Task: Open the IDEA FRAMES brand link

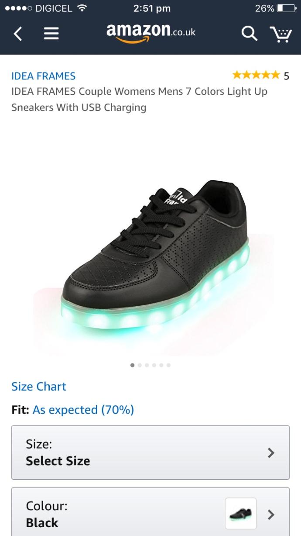Action: tap(43, 76)
